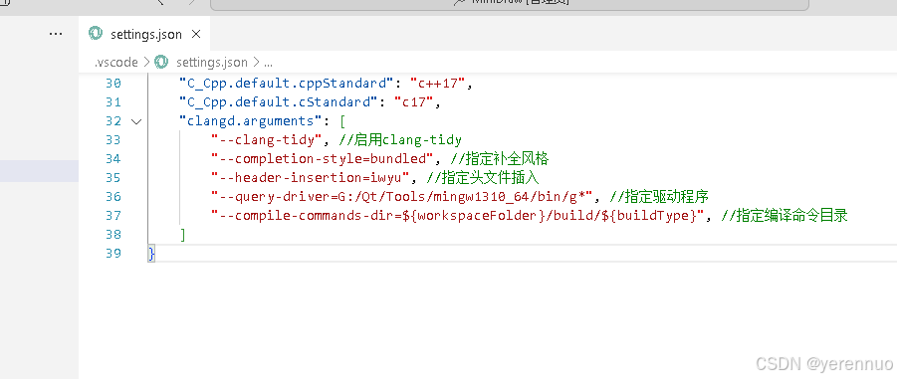Image resolution: width=897 pixels, height=379 pixels.
Task: Click the "C_Cpp.default.cppStandard" key
Action: [285, 84]
